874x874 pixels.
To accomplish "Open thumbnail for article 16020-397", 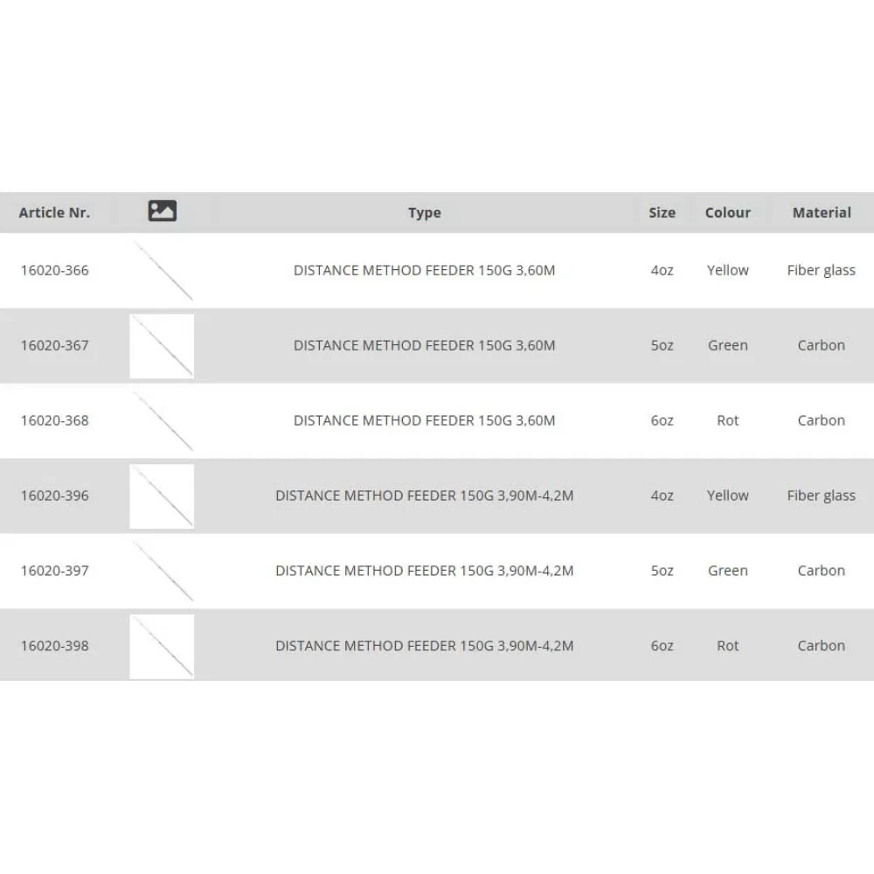I will (163, 572).
